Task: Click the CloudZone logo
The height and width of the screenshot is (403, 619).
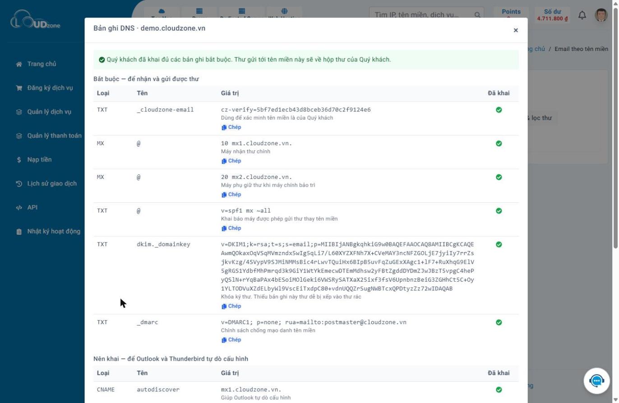Action: [35, 20]
